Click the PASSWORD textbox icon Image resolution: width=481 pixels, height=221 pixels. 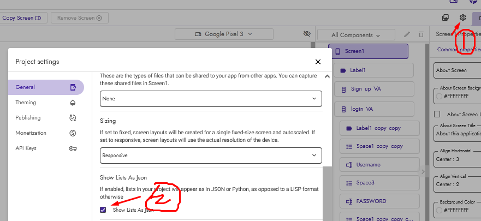coord(349,201)
